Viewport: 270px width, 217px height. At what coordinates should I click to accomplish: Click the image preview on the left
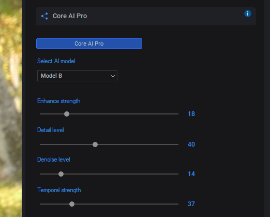pyautogui.click(x=11, y=108)
